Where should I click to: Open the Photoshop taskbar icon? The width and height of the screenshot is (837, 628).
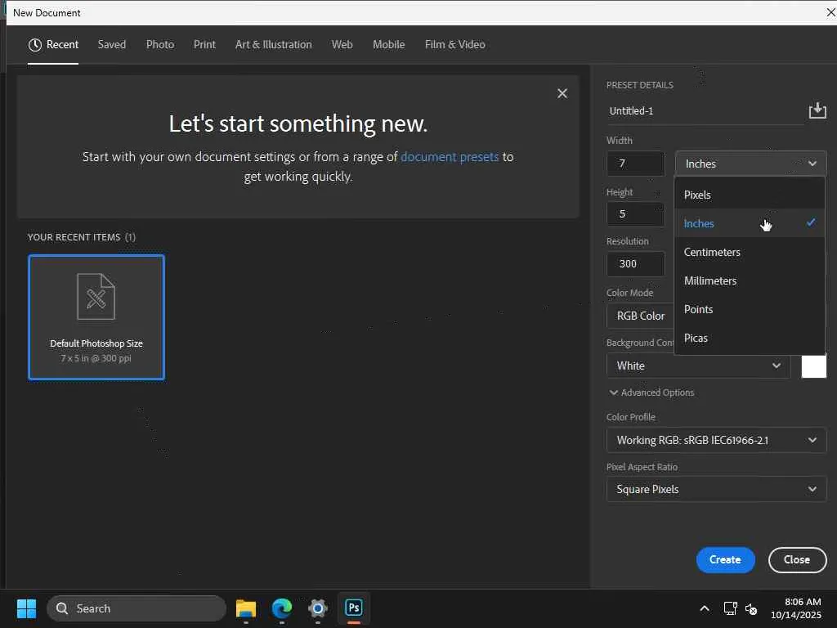(x=353, y=608)
